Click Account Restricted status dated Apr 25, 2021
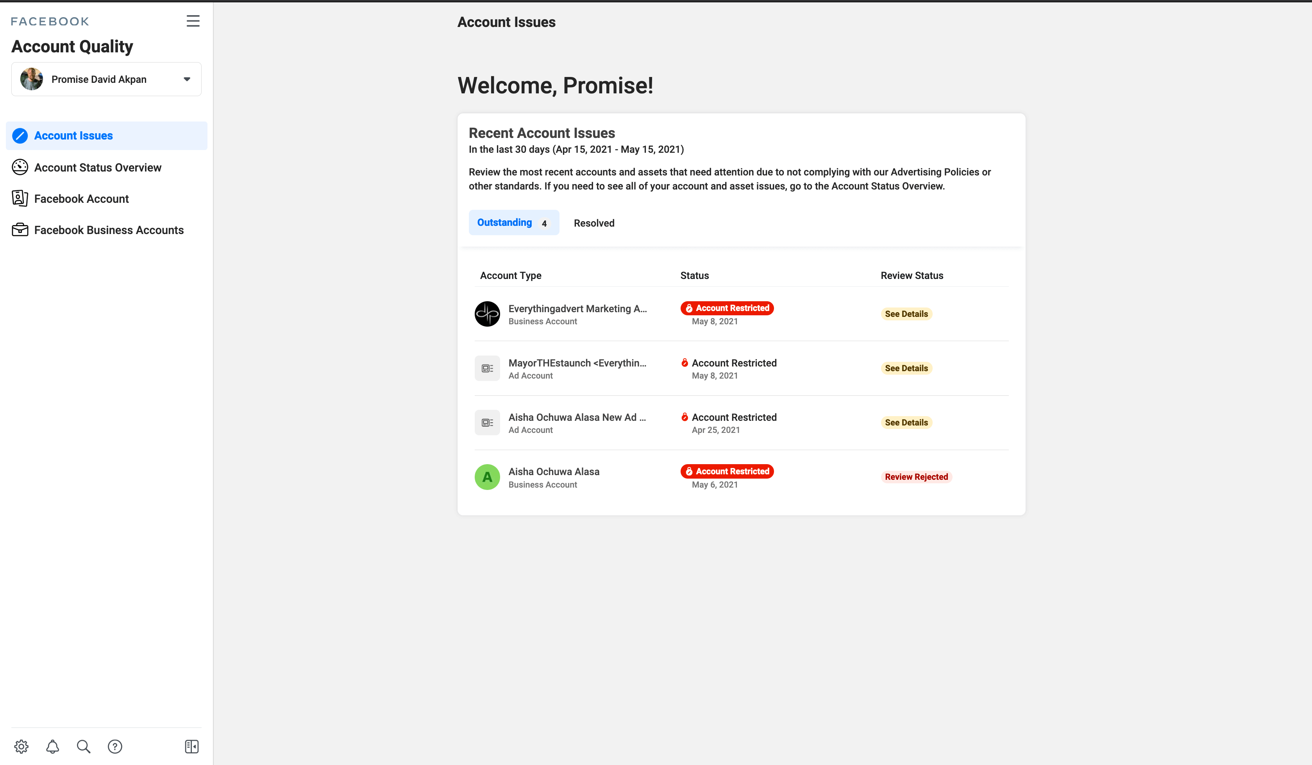This screenshot has height=765, width=1312. click(729, 417)
